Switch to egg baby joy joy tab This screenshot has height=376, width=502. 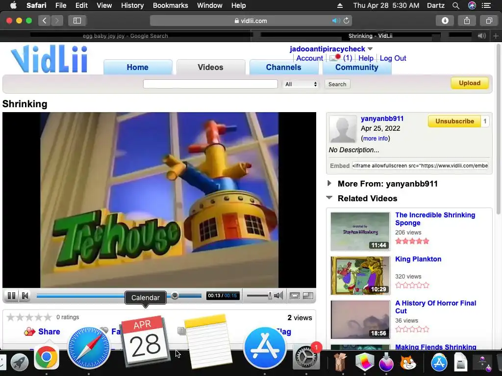(125, 36)
